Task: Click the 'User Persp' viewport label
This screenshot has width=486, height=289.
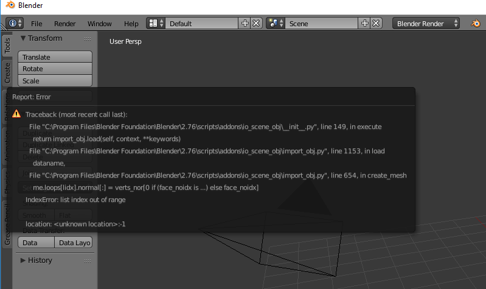Action: [x=125, y=41]
